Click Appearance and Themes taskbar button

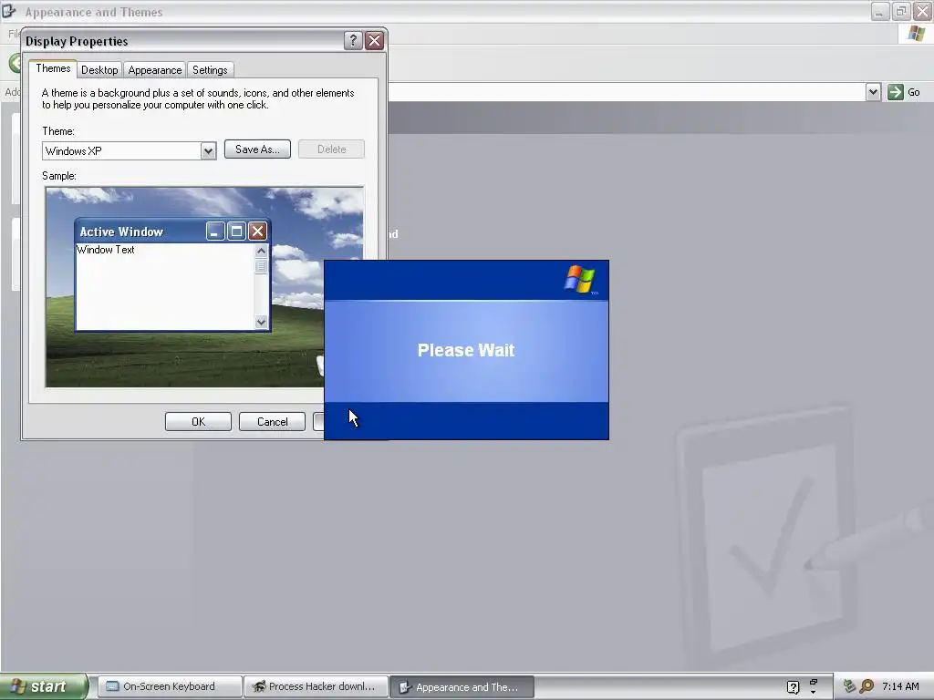point(462,687)
